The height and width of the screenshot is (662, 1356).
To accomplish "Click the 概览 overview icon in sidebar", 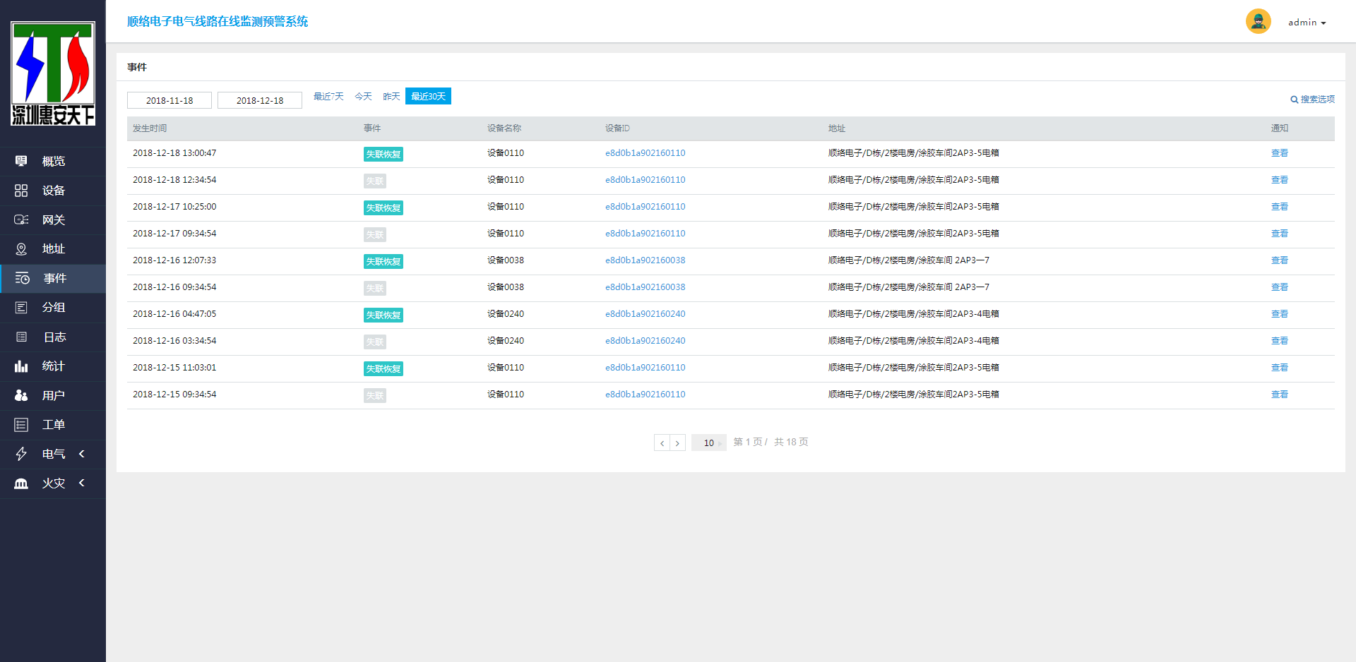I will tap(21, 162).
